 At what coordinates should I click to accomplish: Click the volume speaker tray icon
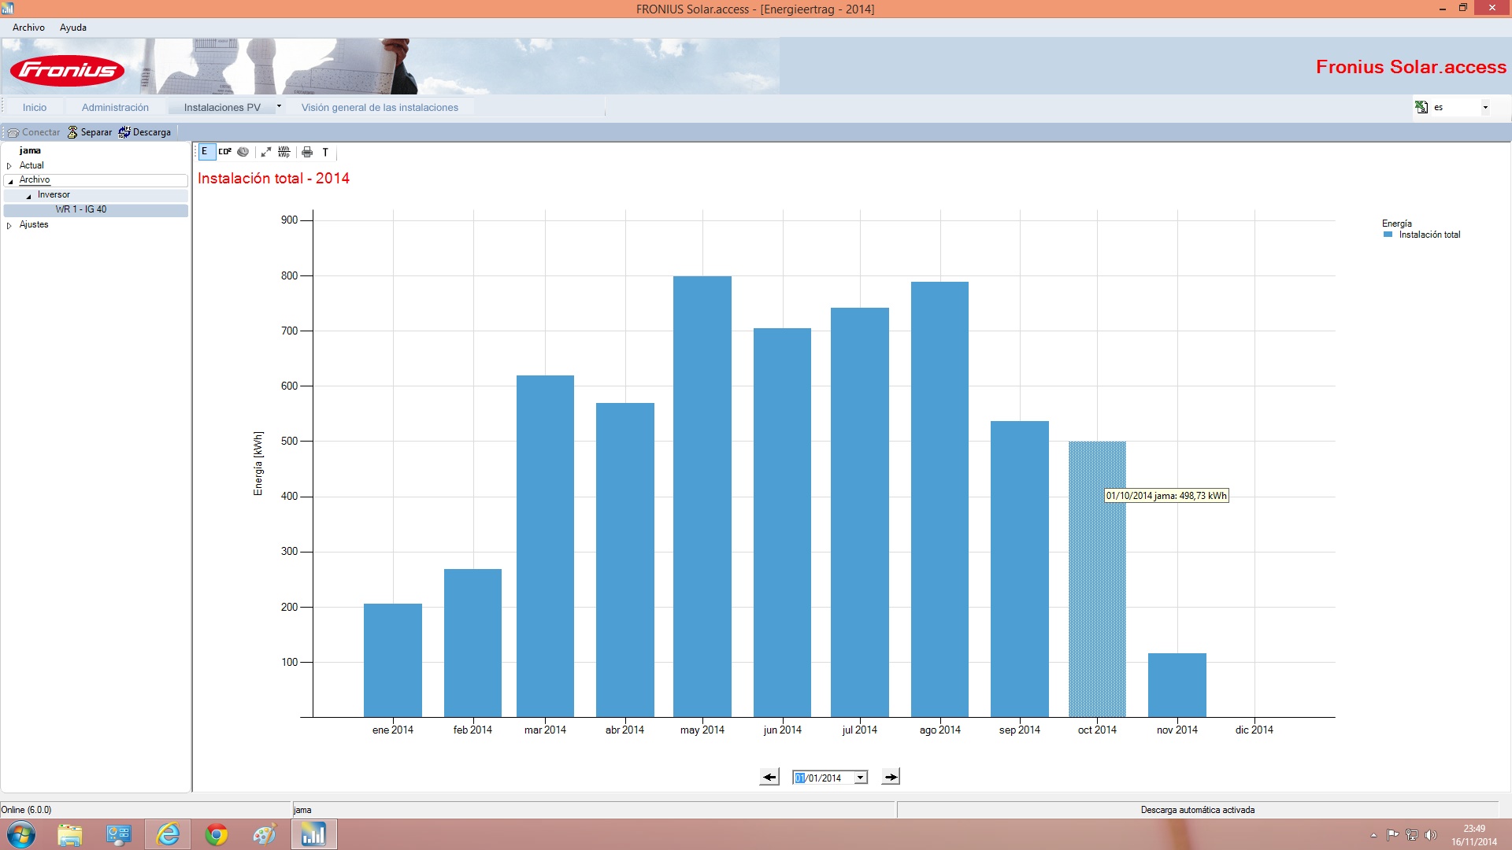click(x=1431, y=835)
